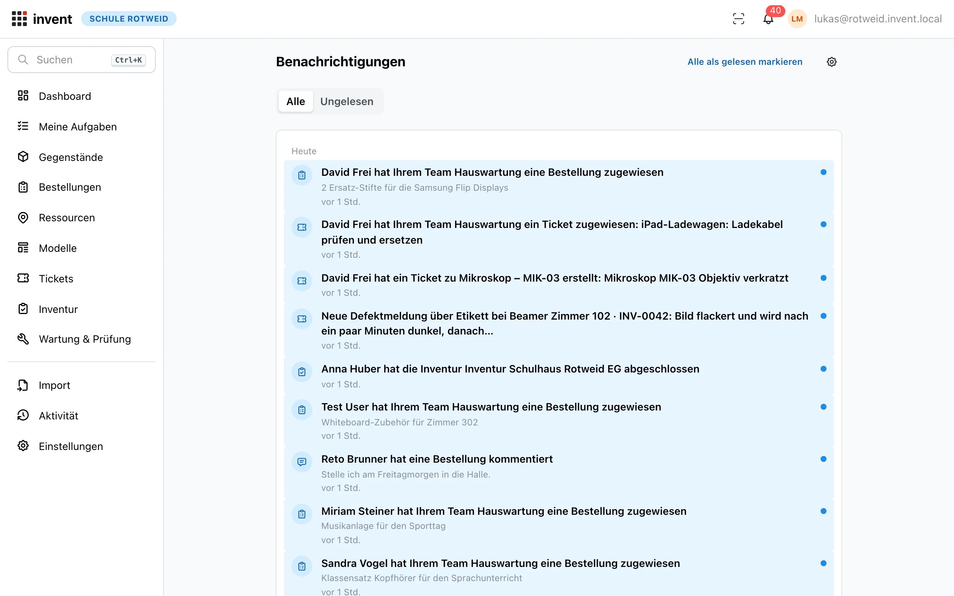Screen dimensions: 954x596
Task: Click the Ctrl+K shortcut badge
Action: tap(129, 60)
